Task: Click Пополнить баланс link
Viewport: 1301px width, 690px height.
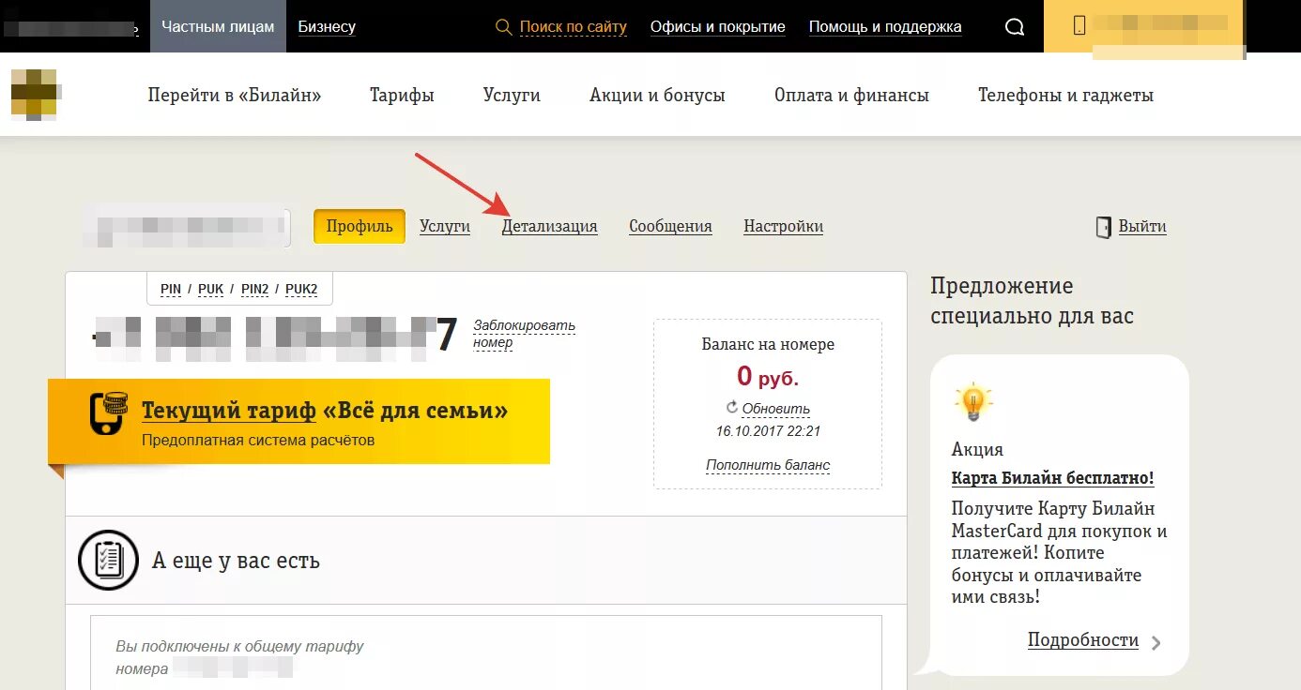Action: (768, 465)
